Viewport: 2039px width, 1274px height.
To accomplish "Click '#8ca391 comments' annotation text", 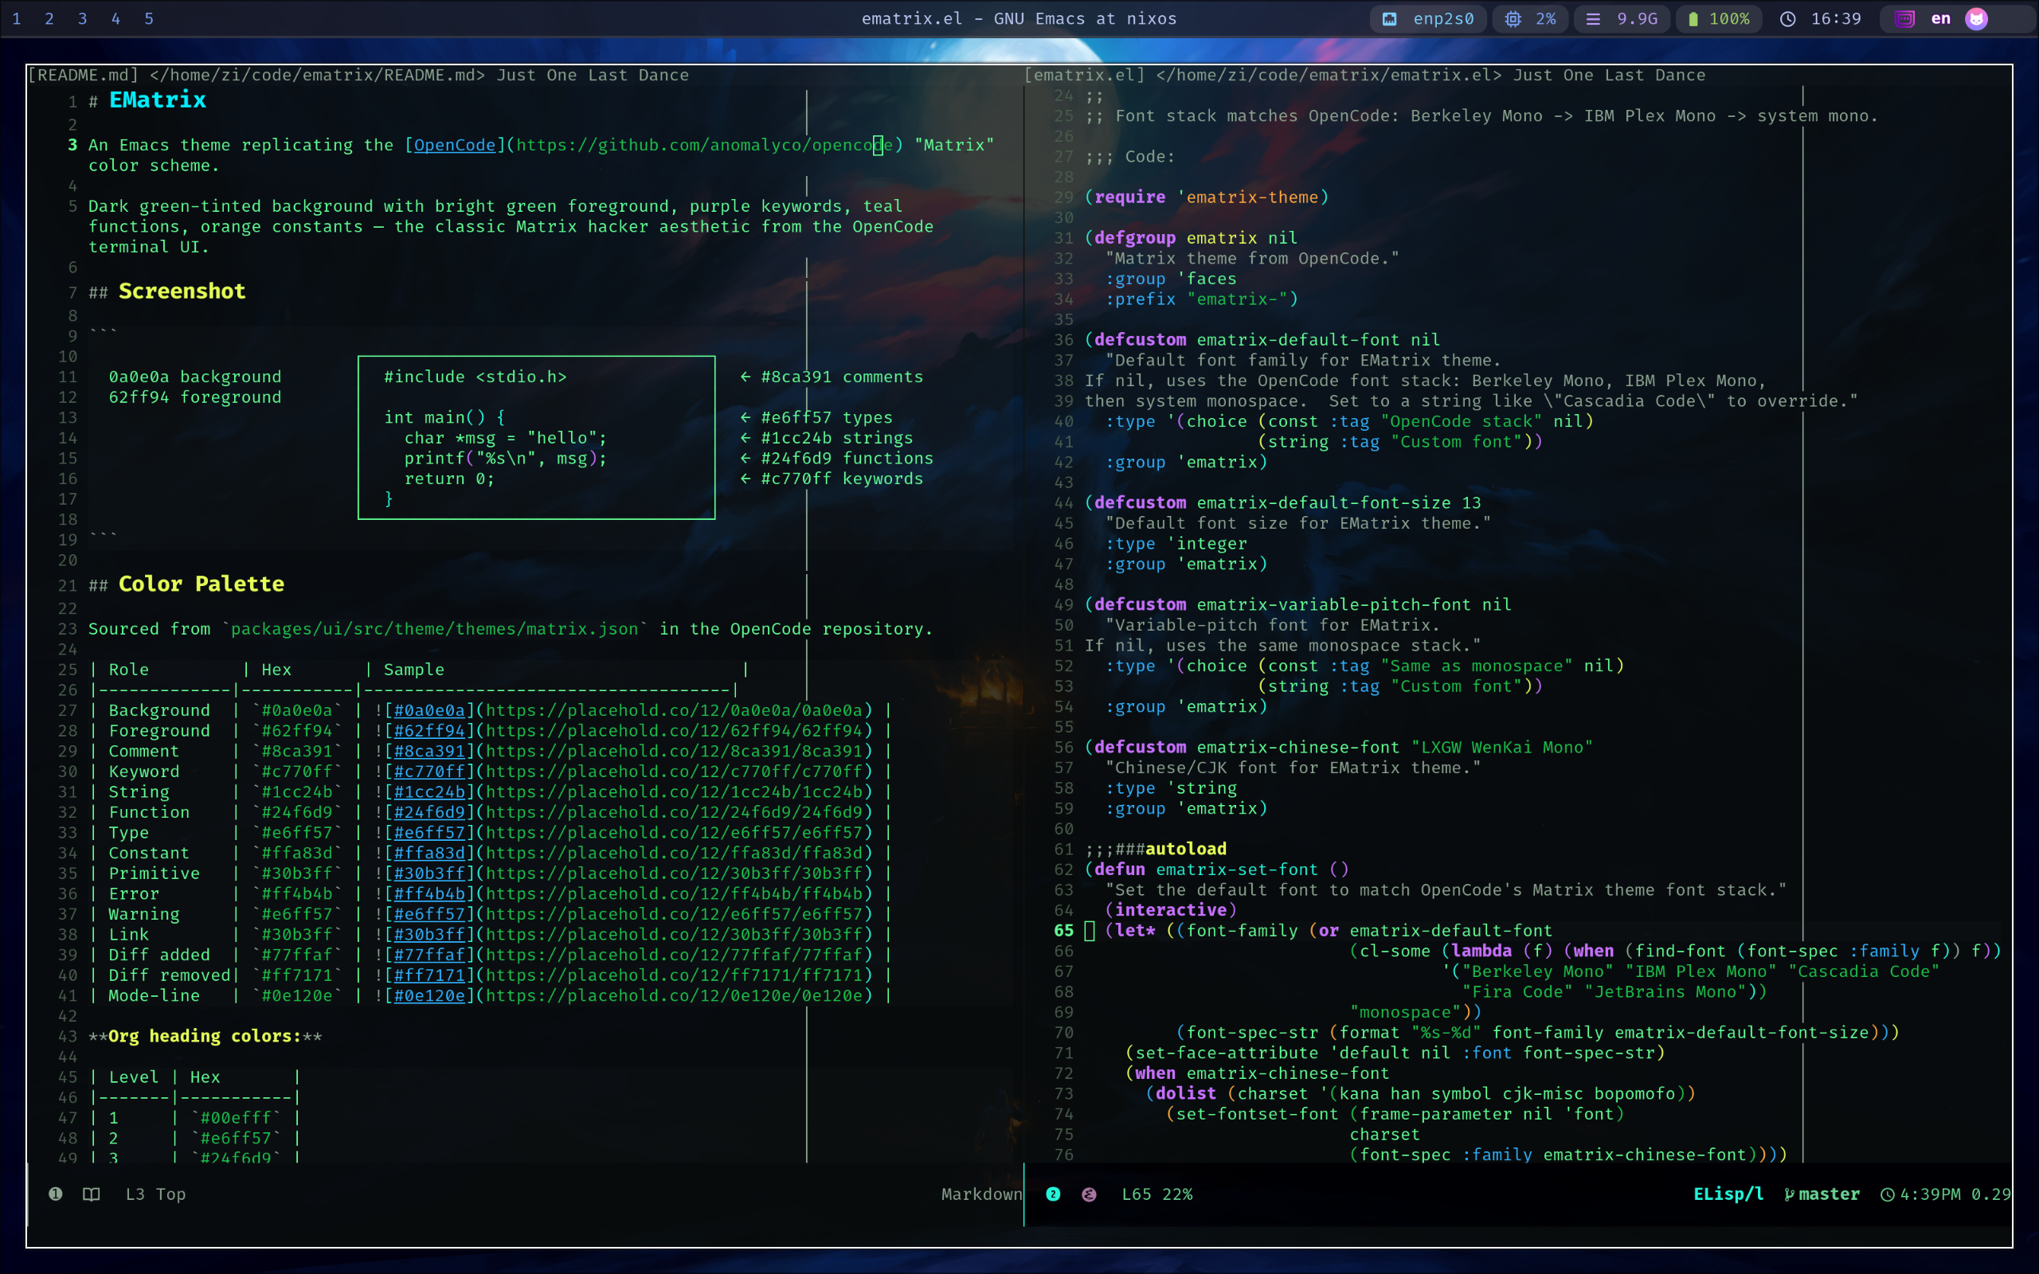I will pyautogui.click(x=842, y=377).
